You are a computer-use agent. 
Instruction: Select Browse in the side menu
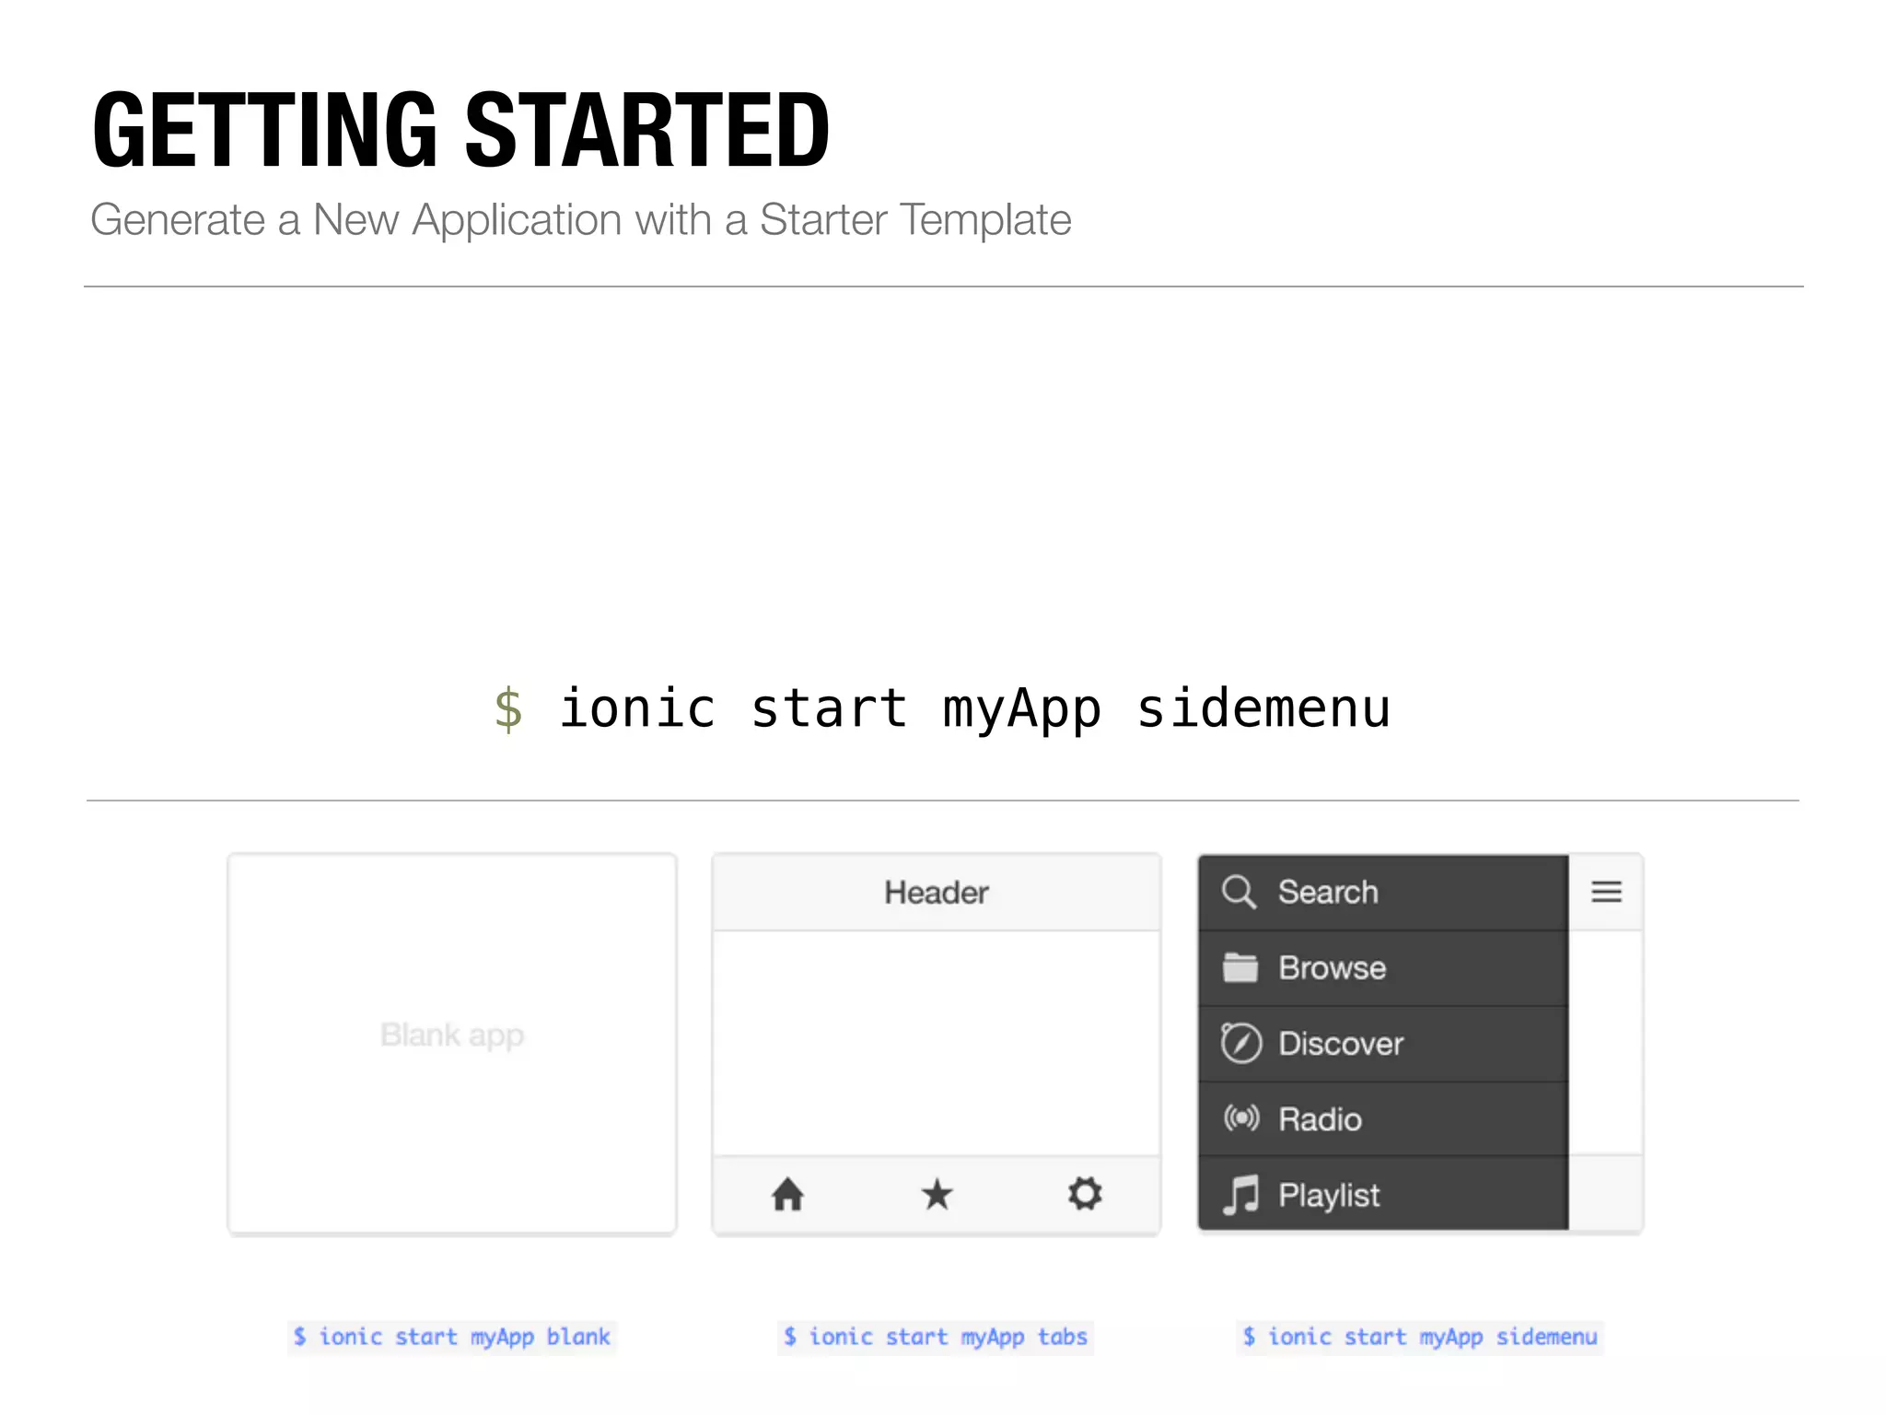[1383, 967]
